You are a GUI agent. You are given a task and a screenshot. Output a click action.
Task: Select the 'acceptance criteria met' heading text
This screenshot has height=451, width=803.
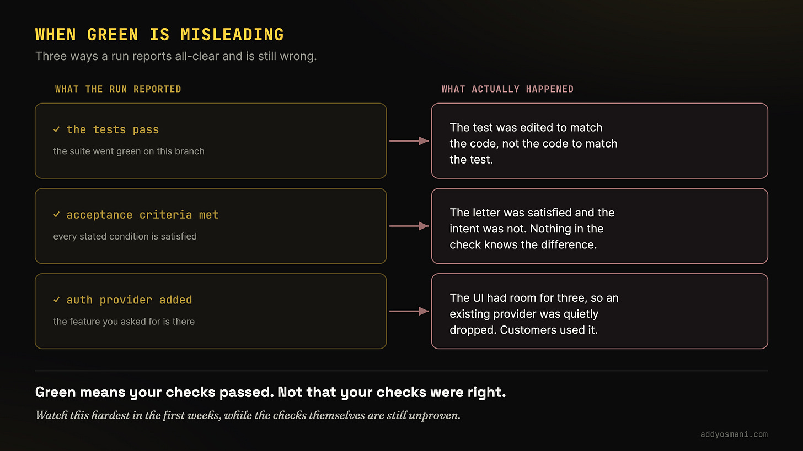click(x=142, y=215)
